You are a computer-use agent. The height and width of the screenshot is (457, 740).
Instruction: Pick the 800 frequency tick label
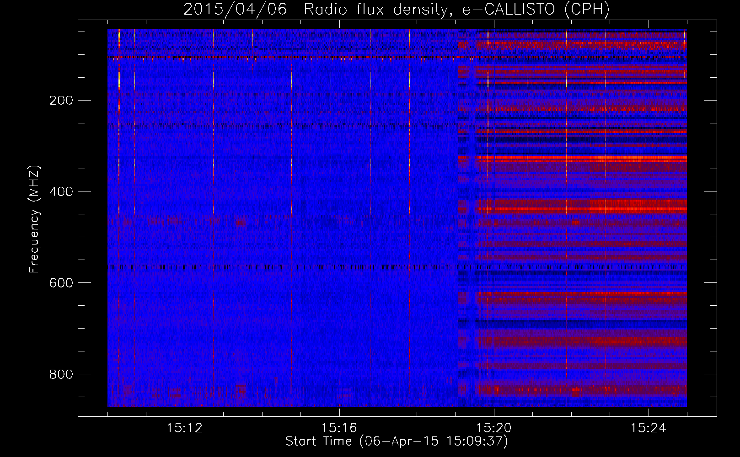point(61,374)
